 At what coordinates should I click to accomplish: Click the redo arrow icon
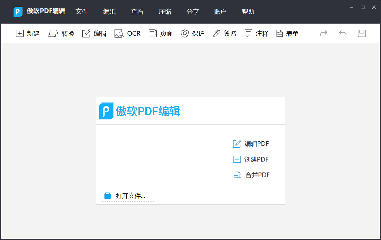(324, 33)
